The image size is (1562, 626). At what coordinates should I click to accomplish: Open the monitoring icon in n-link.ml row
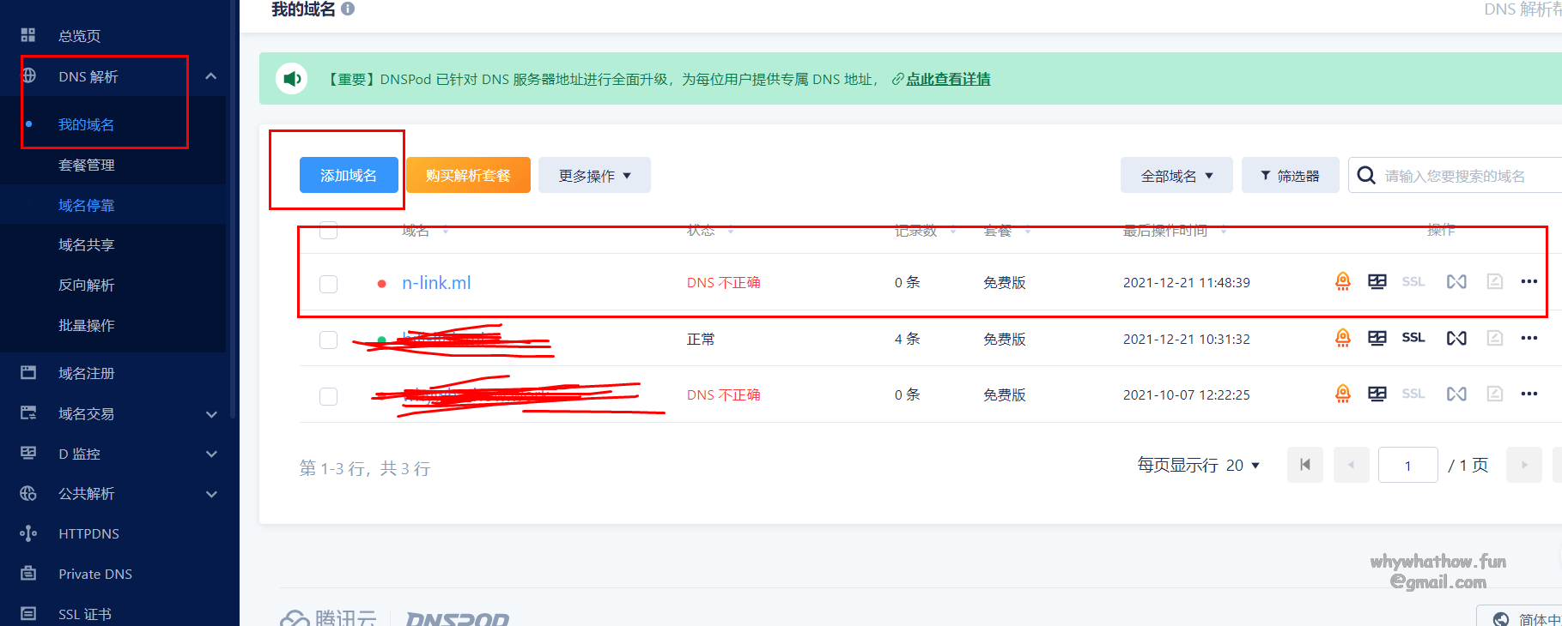coord(1377,281)
